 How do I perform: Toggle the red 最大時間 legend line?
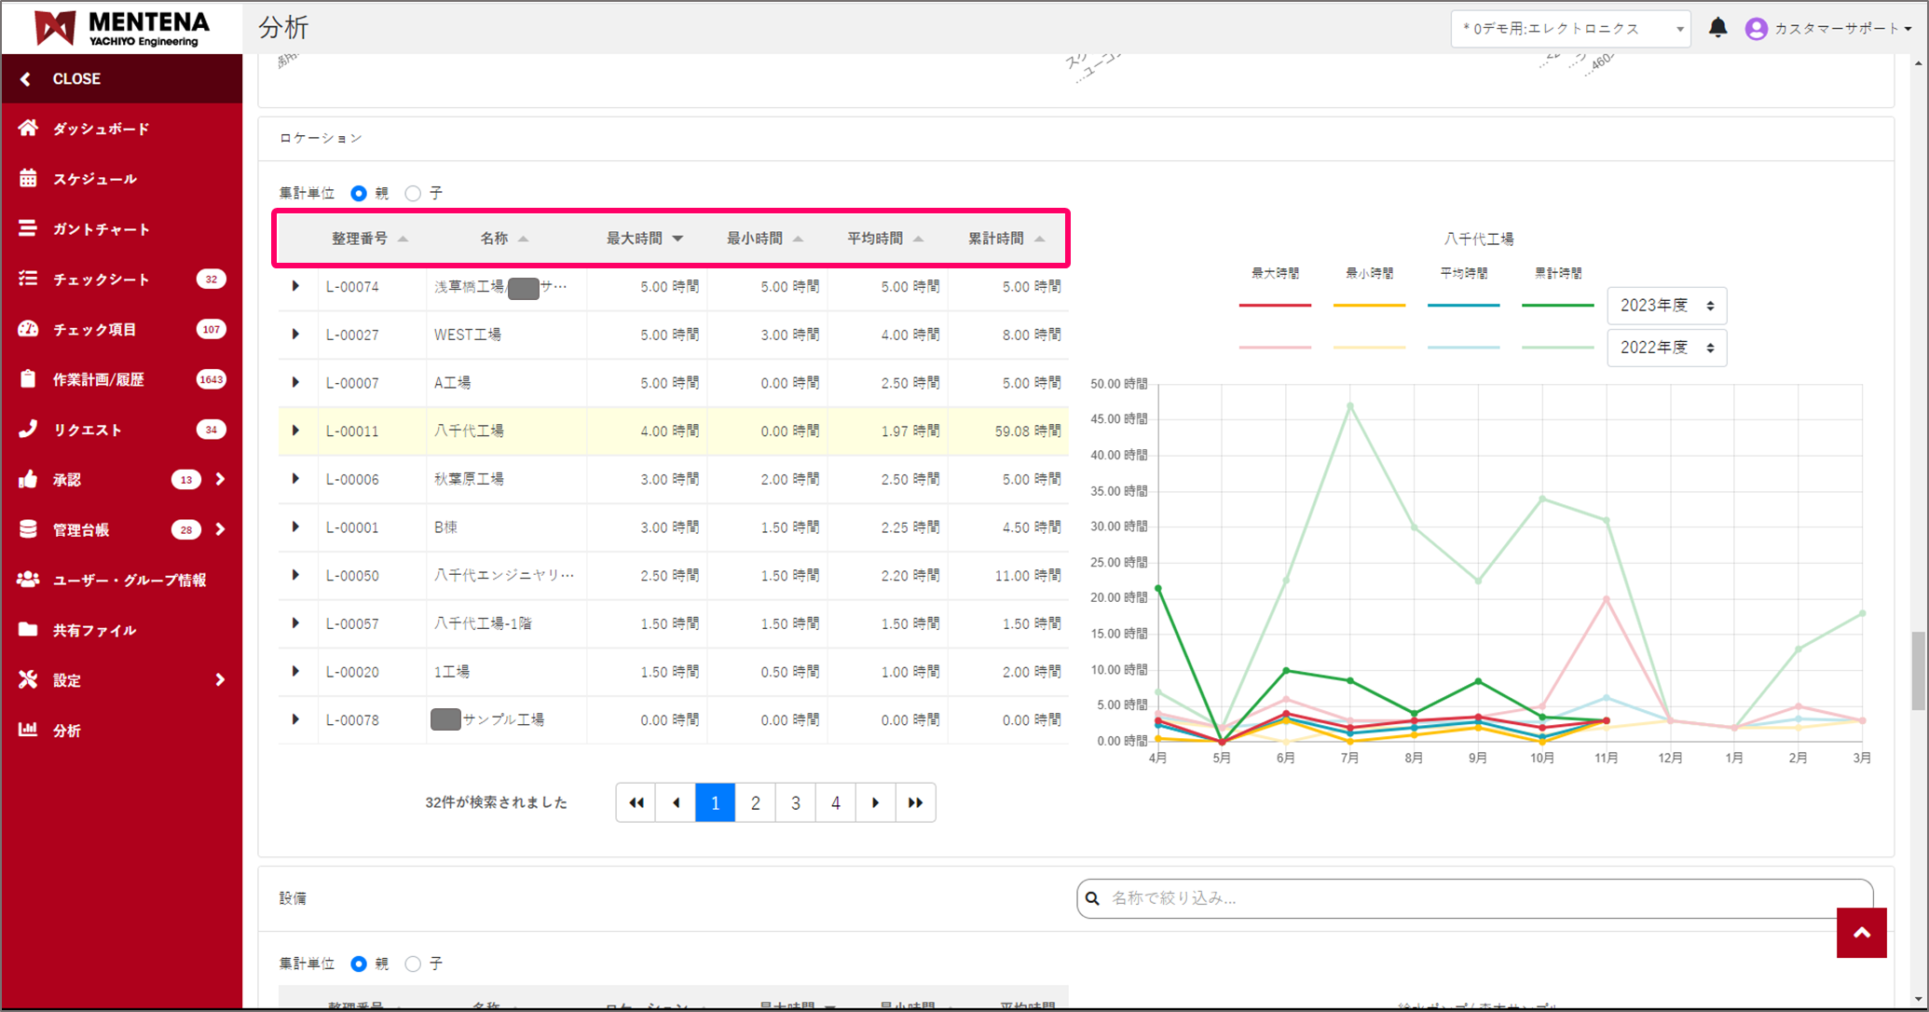point(1274,305)
